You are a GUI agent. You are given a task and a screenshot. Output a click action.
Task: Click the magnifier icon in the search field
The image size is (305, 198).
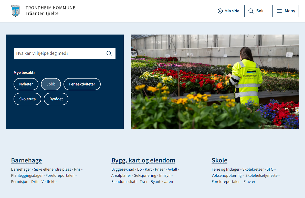click(109, 53)
